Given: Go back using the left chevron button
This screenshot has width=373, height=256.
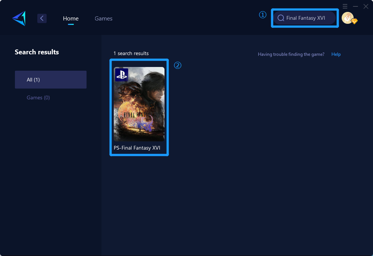Looking at the screenshot, I should coord(42,18).
